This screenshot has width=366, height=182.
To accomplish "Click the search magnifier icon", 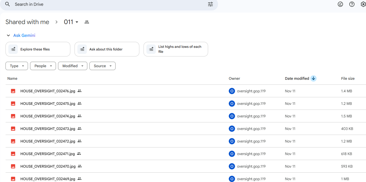I will 8,4.
